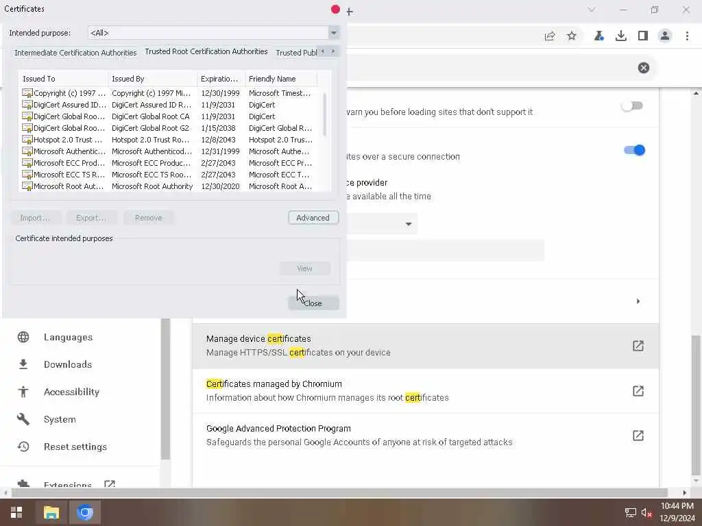Click the Extensions external link icon
The image size is (702, 526).
pos(110,484)
